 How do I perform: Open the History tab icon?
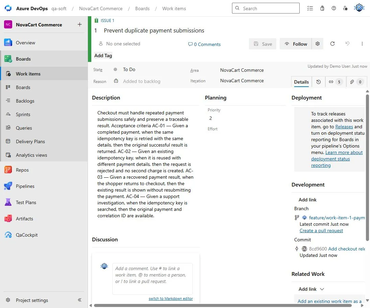[x=319, y=82]
